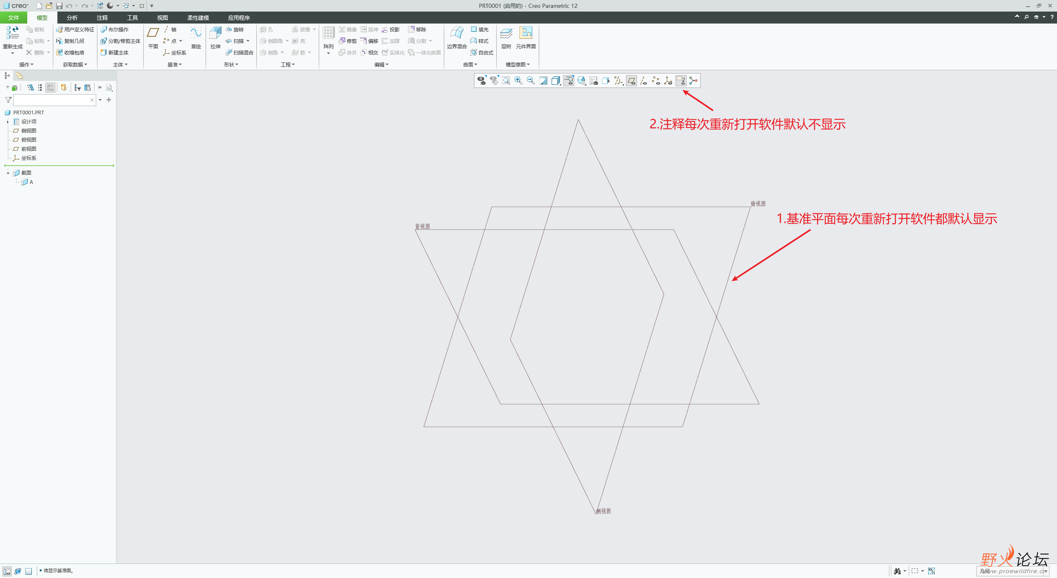
Task: Click the Repaint icon in graphics toolbar
Action: (x=543, y=81)
